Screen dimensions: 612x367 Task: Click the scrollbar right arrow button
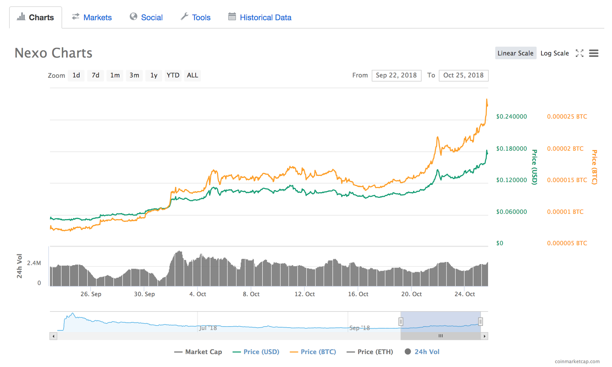pos(484,336)
